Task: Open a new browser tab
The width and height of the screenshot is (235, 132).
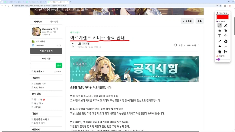Action: click(70, 2)
